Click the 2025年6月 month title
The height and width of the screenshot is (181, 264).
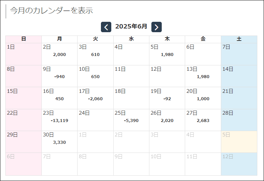[131, 26]
